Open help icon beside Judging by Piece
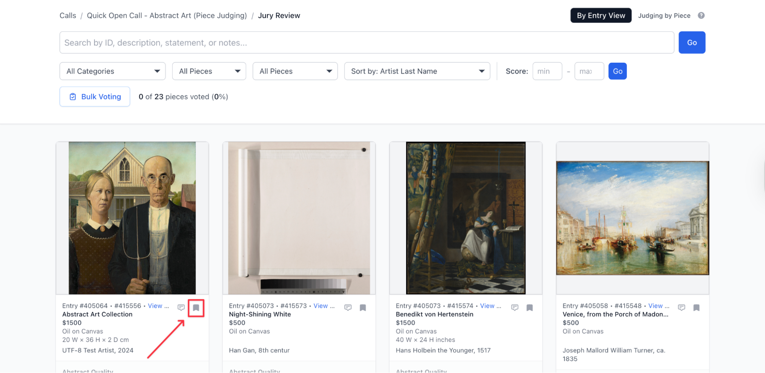 701,16
